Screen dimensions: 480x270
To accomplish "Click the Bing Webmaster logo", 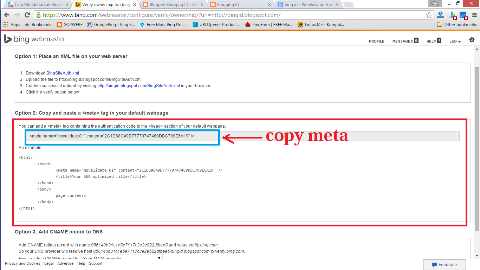I will (34, 39).
